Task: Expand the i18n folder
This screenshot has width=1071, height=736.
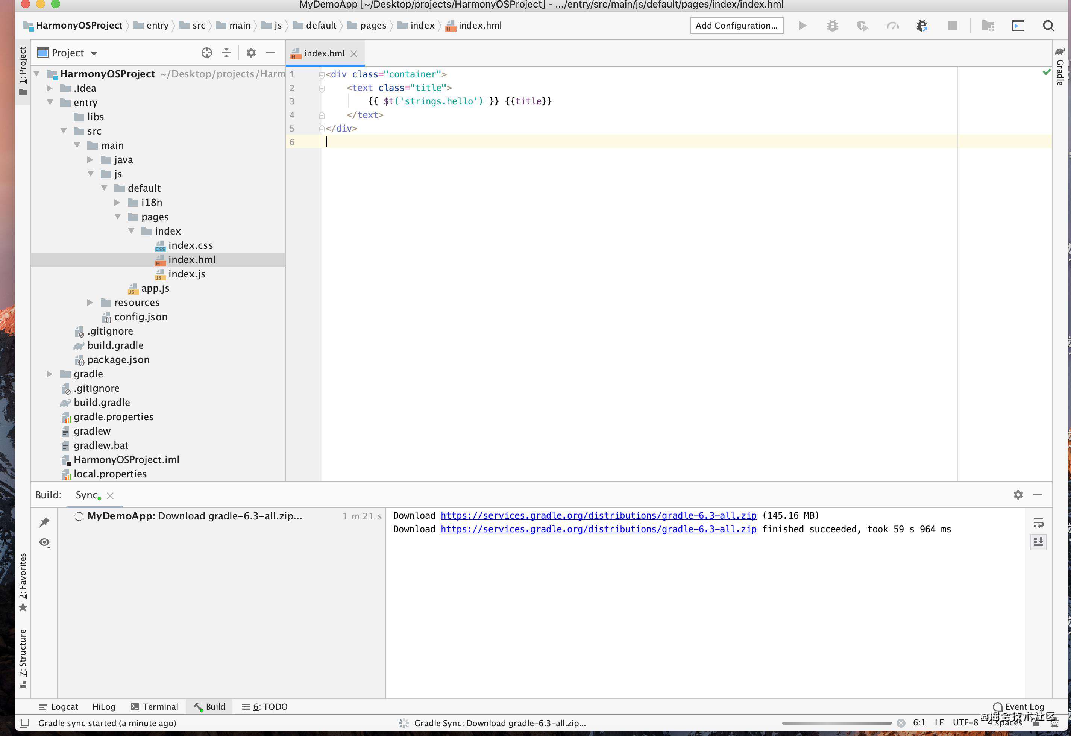Action: click(x=117, y=203)
